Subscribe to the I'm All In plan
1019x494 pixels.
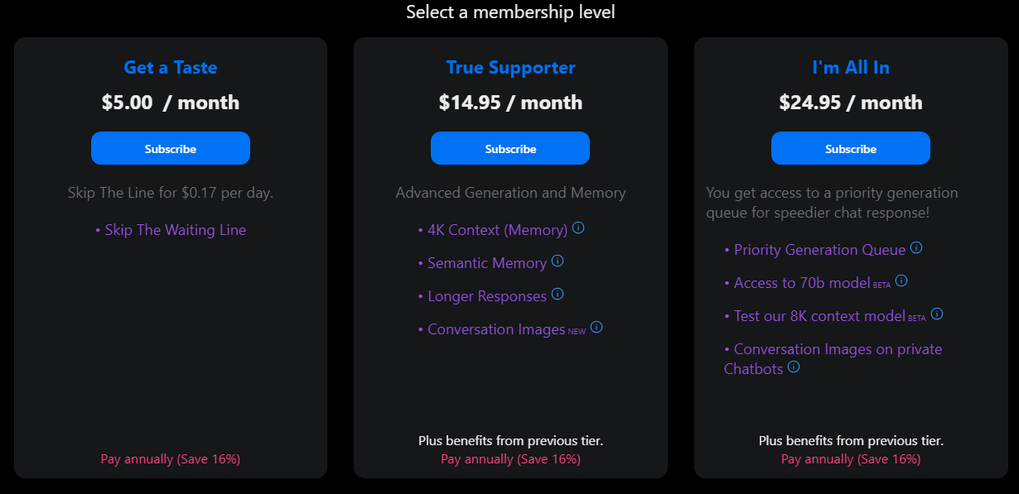point(850,148)
